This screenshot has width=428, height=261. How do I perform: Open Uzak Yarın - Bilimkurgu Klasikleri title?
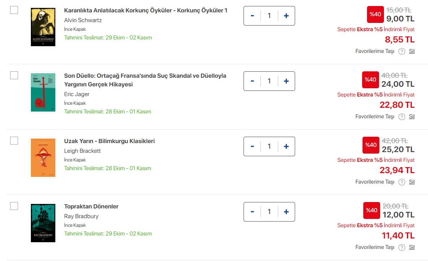(x=109, y=141)
